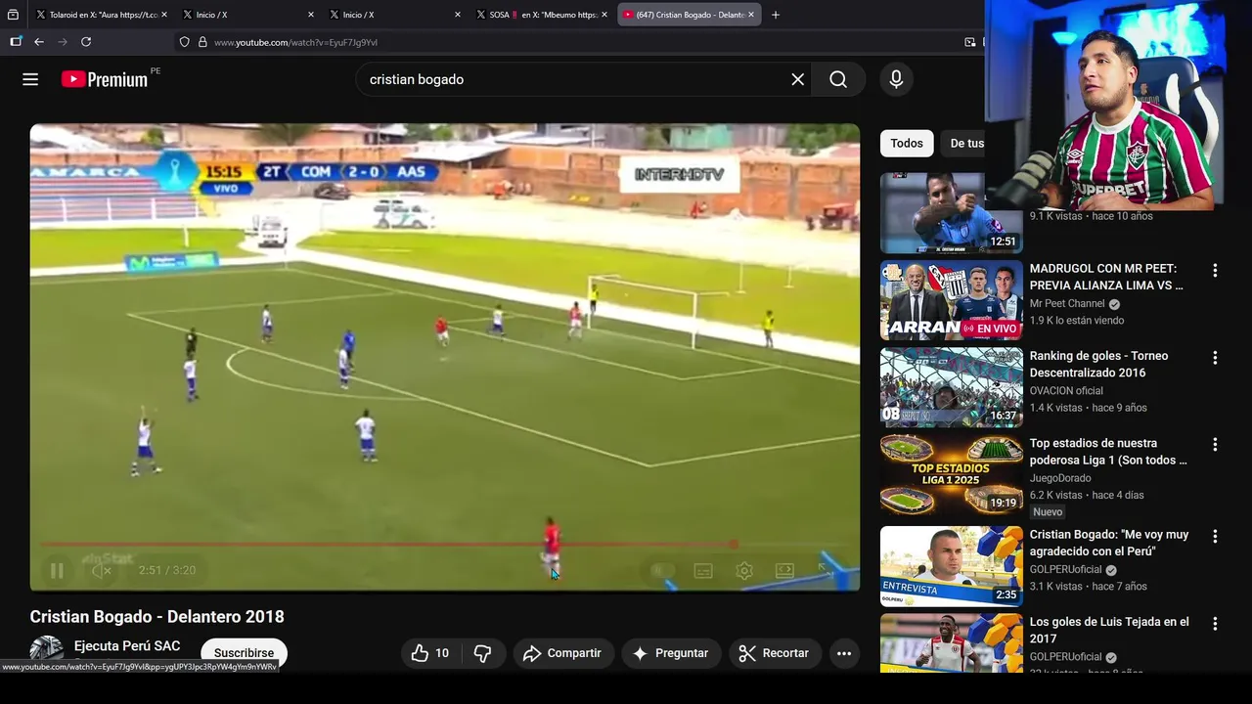Open options for Cristian Bogado interview video
The width and height of the screenshot is (1252, 704).
pos(1215,537)
